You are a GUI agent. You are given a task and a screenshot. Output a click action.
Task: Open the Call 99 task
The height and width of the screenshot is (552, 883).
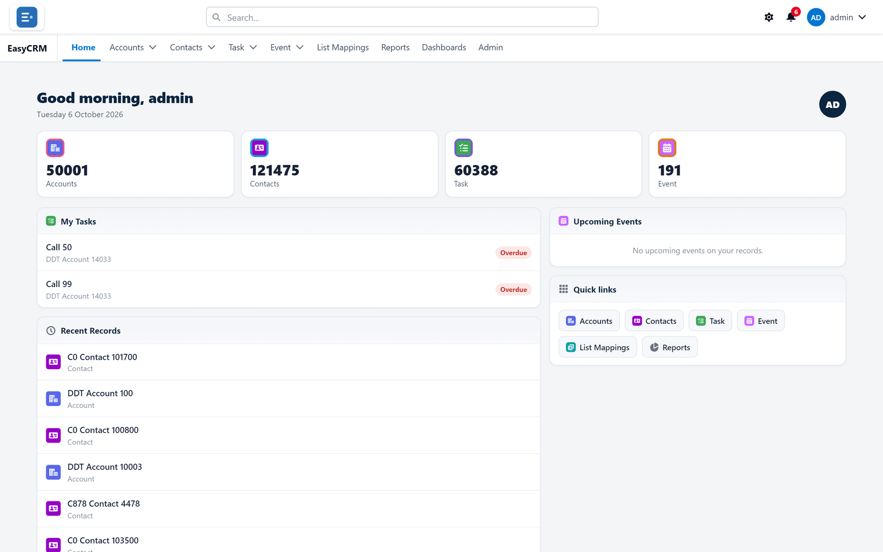click(288, 290)
